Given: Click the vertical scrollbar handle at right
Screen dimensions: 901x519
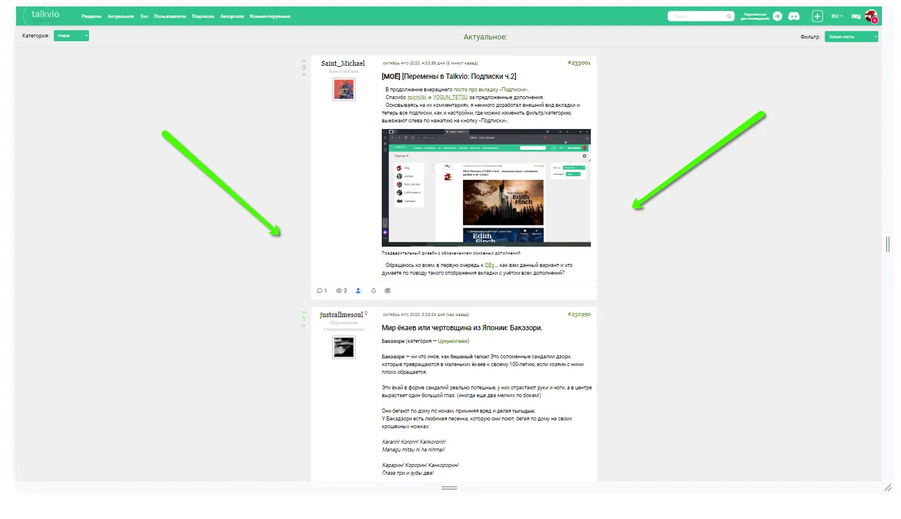Looking at the screenshot, I should pos(888,244).
